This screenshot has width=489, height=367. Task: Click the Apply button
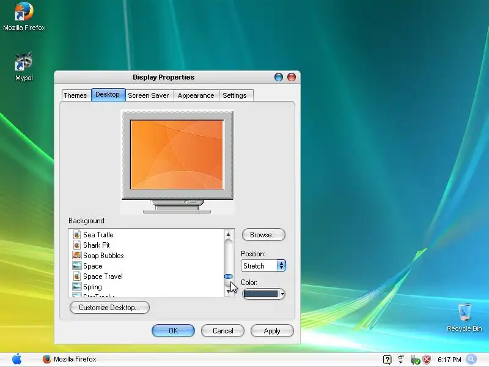click(x=272, y=331)
